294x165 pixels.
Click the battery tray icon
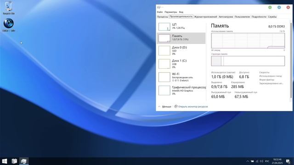click(252, 161)
